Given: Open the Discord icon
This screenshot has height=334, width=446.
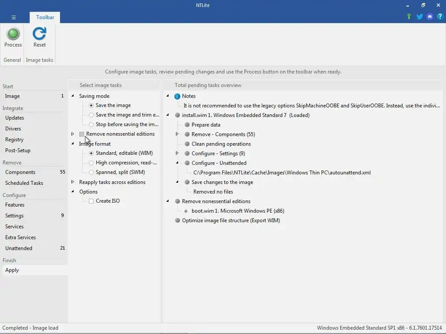Looking at the screenshot, I should coord(430,17).
